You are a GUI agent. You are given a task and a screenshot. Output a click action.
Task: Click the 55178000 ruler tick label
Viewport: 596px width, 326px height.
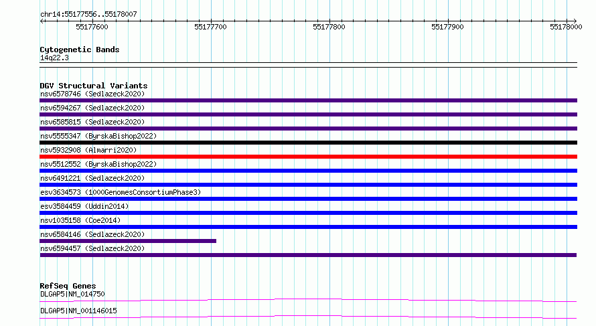tap(566, 27)
